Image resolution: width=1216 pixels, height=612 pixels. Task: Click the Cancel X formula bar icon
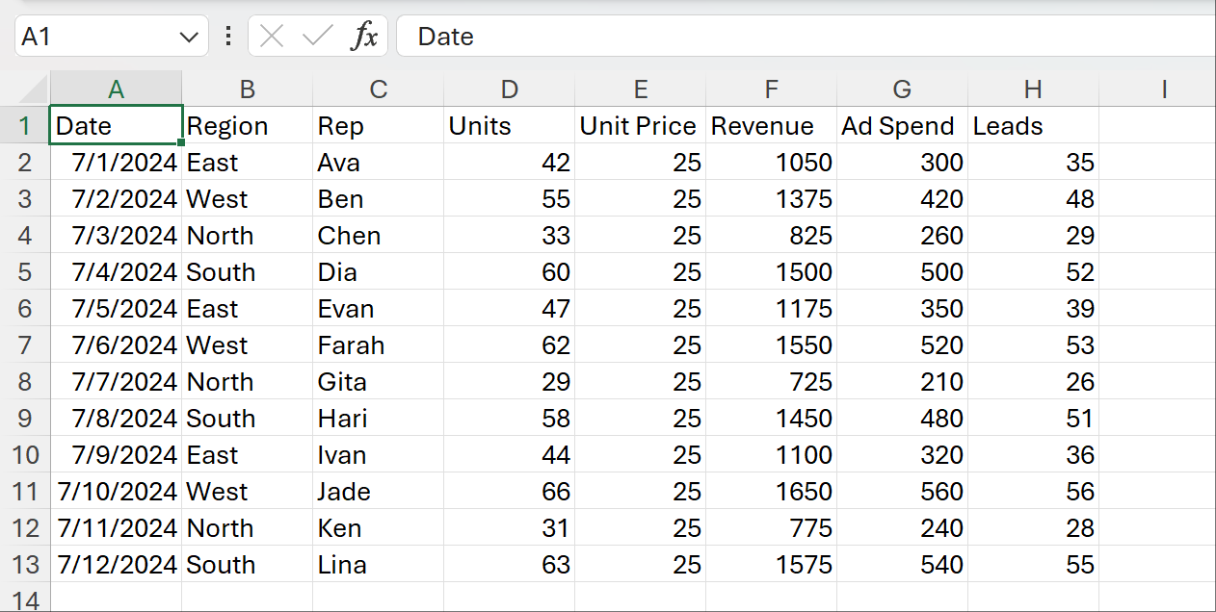273,37
